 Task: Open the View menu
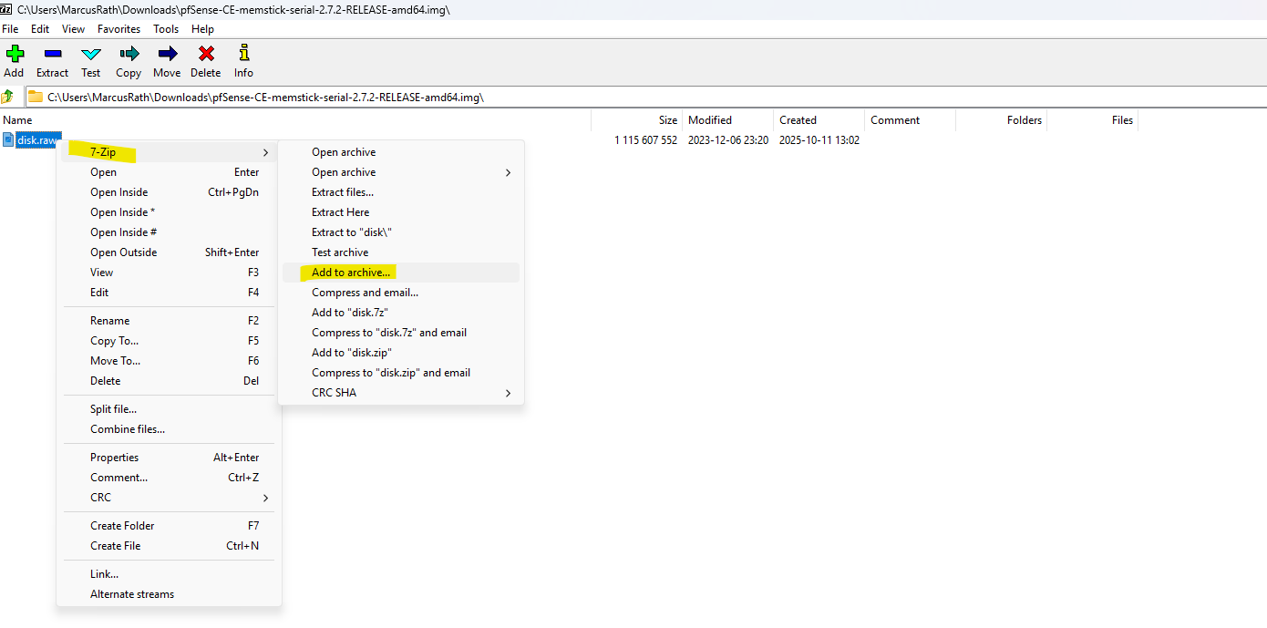coord(73,29)
